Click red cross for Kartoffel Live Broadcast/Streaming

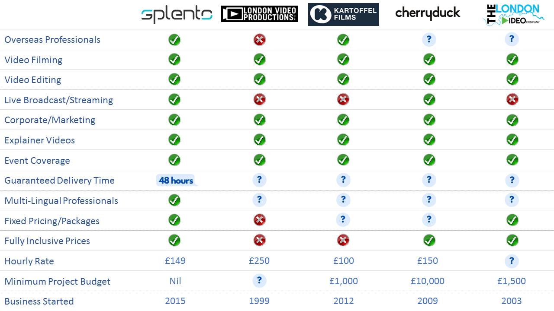[x=343, y=100]
